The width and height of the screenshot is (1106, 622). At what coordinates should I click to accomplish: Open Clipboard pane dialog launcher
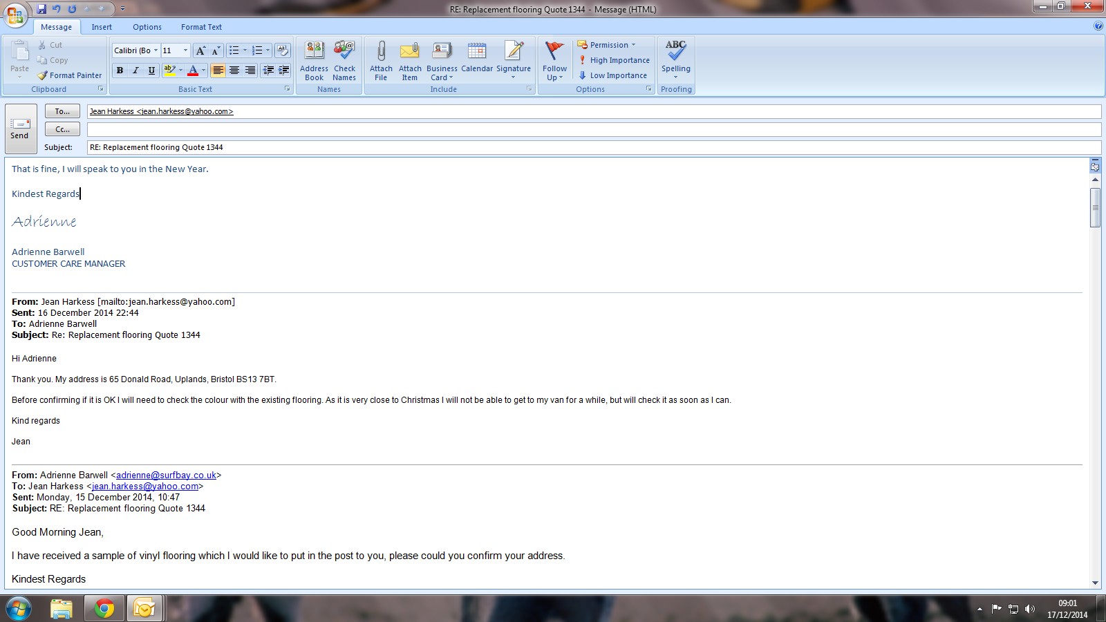point(101,89)
